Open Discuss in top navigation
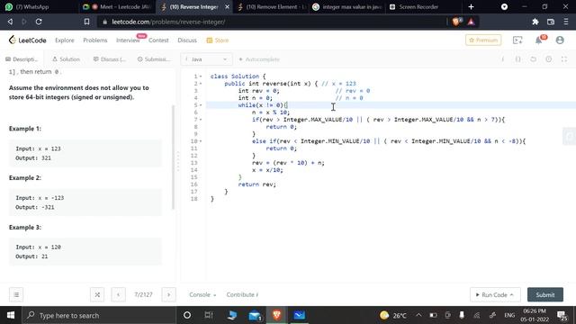576x324 pixels. (x=187, y=40)
